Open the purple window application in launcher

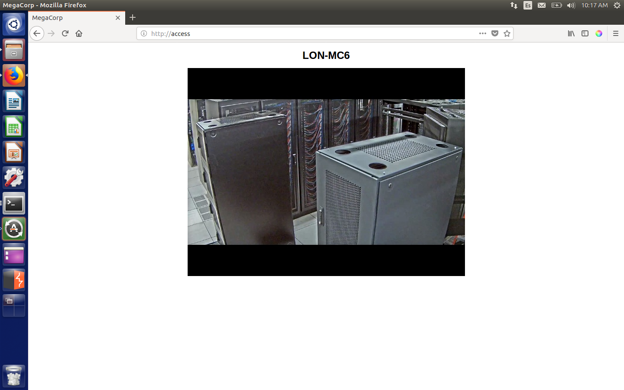pyautogui.click(x=14, y=254)
